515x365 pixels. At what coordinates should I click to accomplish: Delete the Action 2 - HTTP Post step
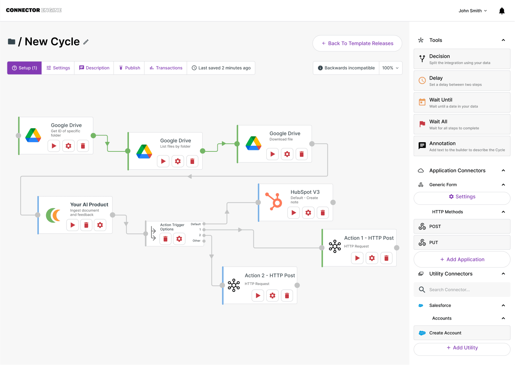pos(287,295)
